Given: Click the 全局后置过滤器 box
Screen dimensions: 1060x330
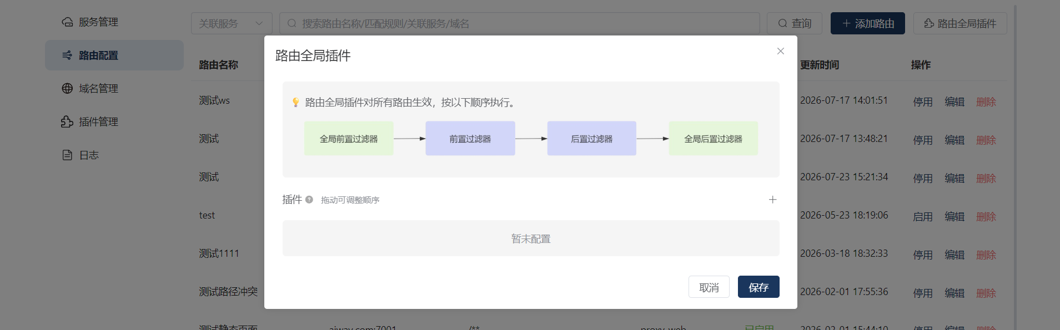Looking at the screenshot, I should (x=714, y=139).
